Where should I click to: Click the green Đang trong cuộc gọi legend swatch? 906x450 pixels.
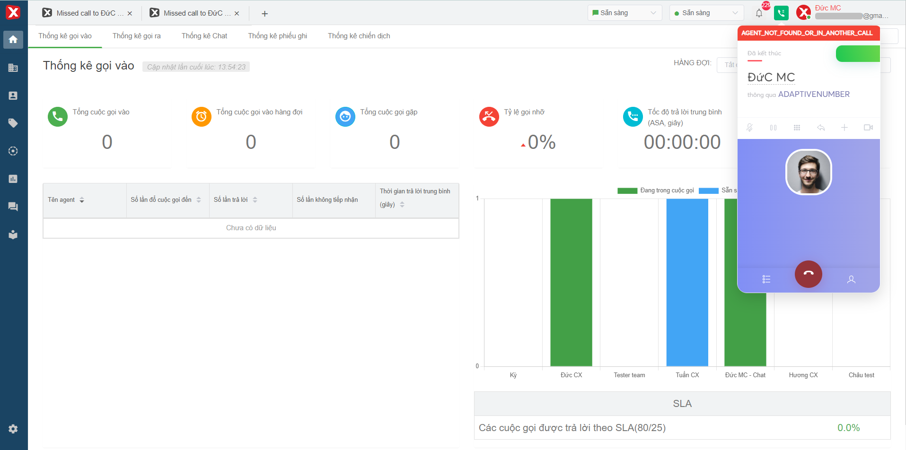[x=627, y=190]
